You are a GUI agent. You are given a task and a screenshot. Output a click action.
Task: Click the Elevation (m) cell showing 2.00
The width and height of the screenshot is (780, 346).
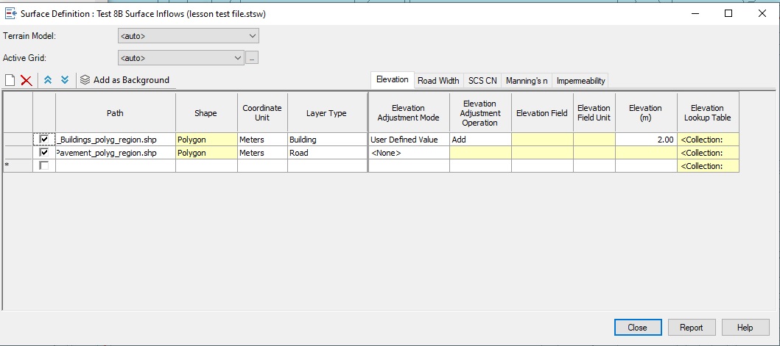(x=646, y=140)
